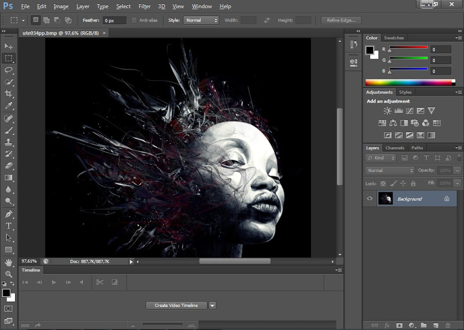The height and width of the screenshot is (330, 464).
Task: Hide the Background layer with eye icon
Action: (369, 198)
